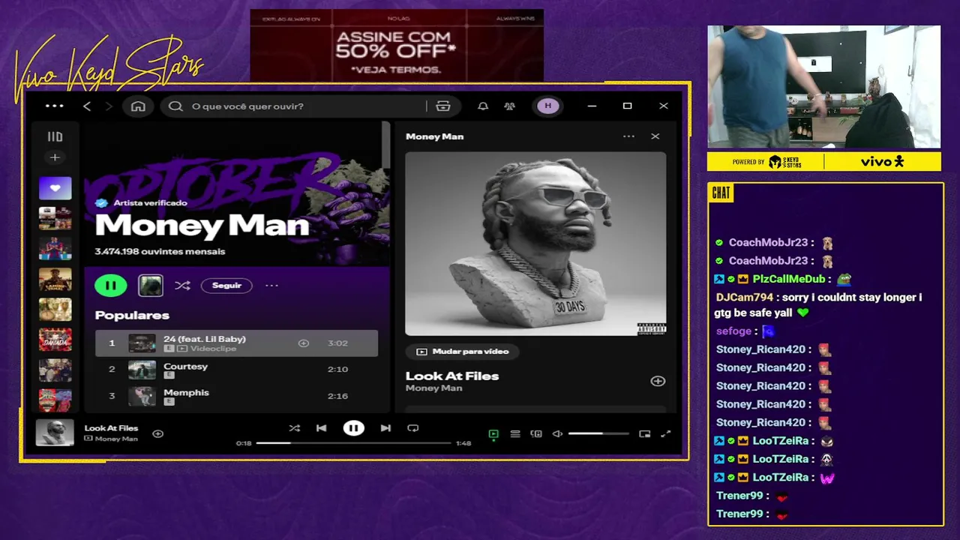Open connect to a device icon
Screen dimensions: 960x540
[536, 433]
